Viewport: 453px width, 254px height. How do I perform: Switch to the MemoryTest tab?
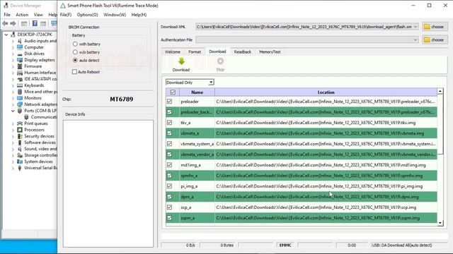pos(270,52)
